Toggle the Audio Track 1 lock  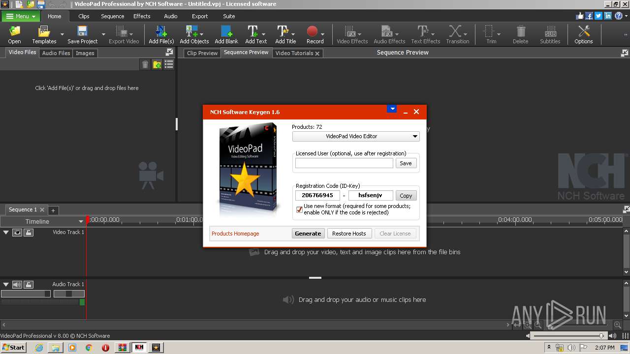point(29,285)
